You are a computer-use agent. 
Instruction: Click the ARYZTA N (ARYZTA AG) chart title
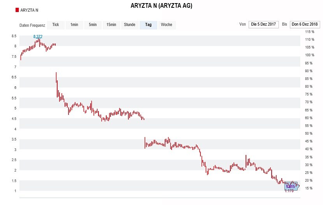coord(161,5)
